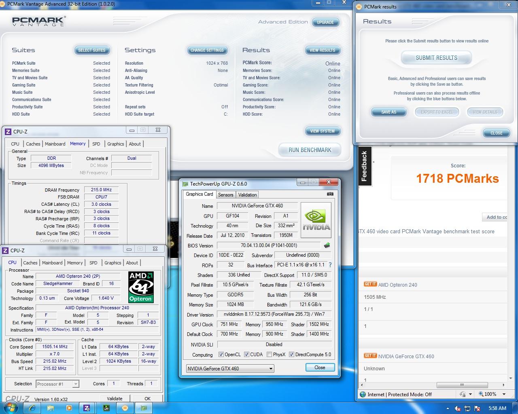Click the Select Suites button
Viewport: 518px width, 414px height.
coord(91,50)
